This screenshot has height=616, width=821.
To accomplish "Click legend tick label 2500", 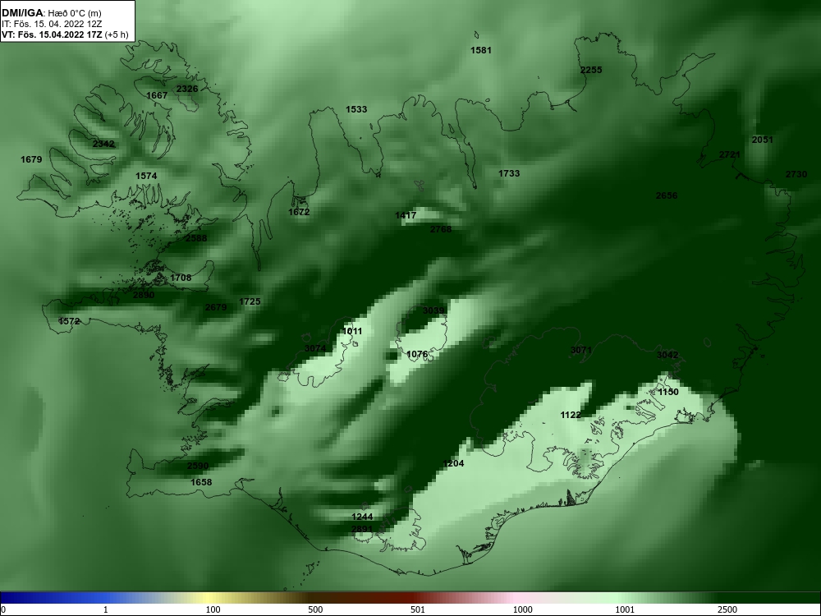I will coord(727,609).
